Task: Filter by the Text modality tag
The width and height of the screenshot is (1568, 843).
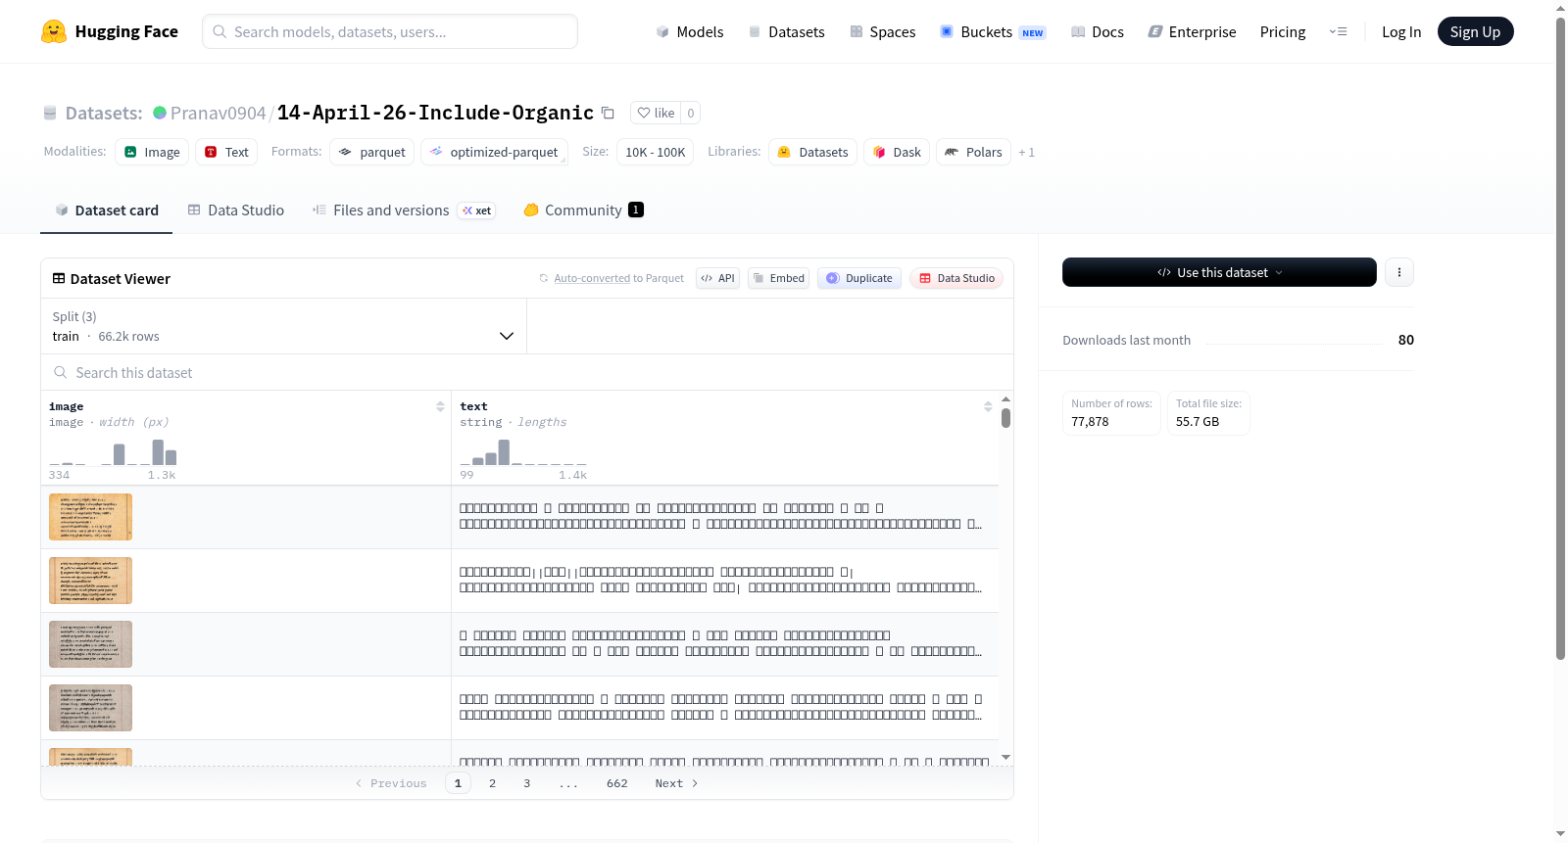Action: 226,152
